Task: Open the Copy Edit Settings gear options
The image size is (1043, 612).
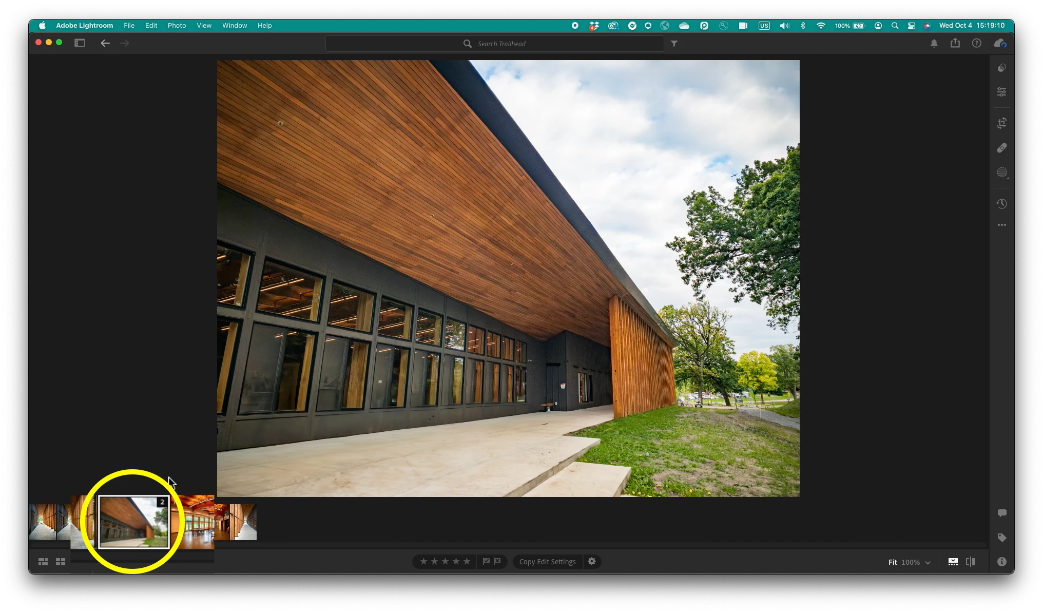Action: point(592,562)
